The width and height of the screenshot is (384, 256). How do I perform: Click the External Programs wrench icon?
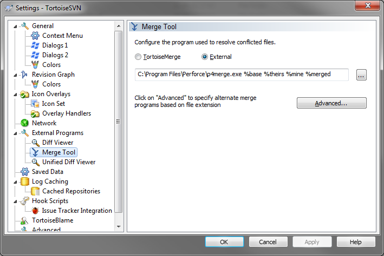[x=25, y=133]
